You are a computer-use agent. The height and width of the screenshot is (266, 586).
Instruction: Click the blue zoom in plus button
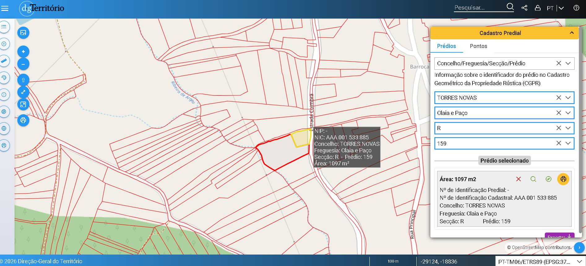[23, 52]
